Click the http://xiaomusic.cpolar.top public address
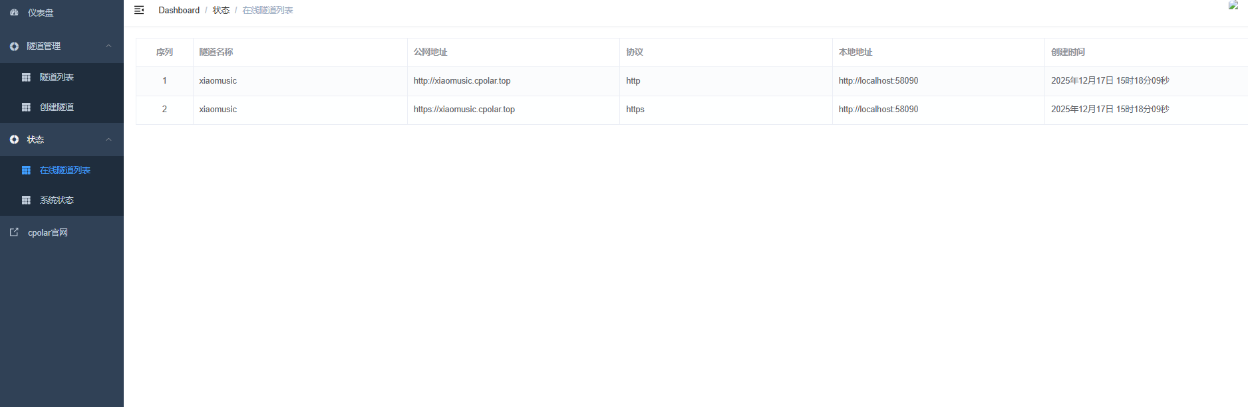 462,81
